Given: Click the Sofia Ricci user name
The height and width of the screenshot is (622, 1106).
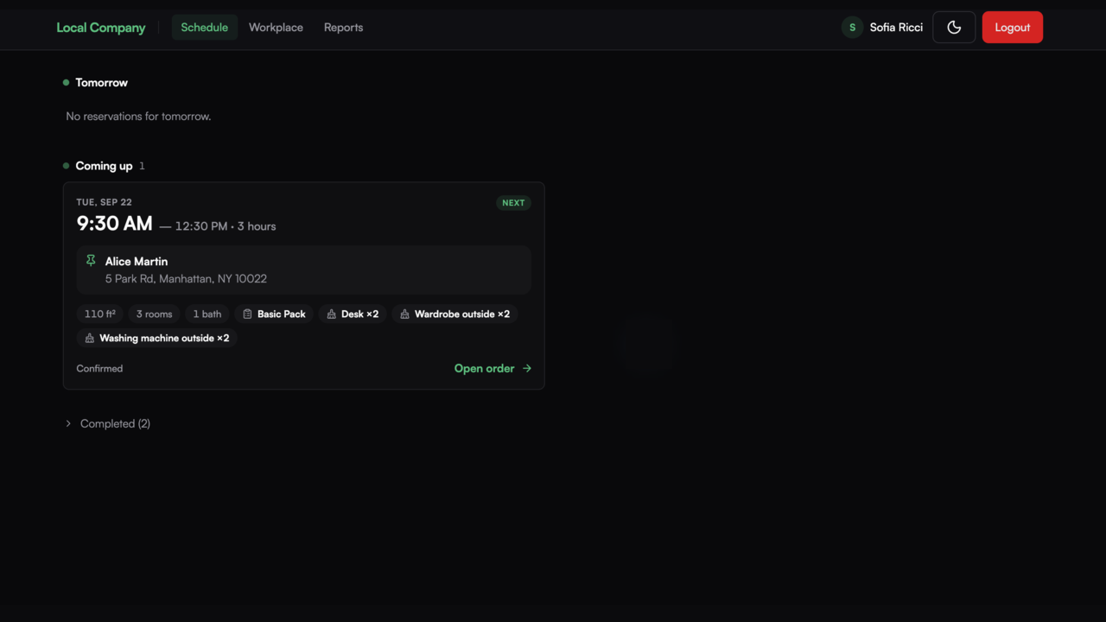Looking at the screenshot, I should point(896,28).
